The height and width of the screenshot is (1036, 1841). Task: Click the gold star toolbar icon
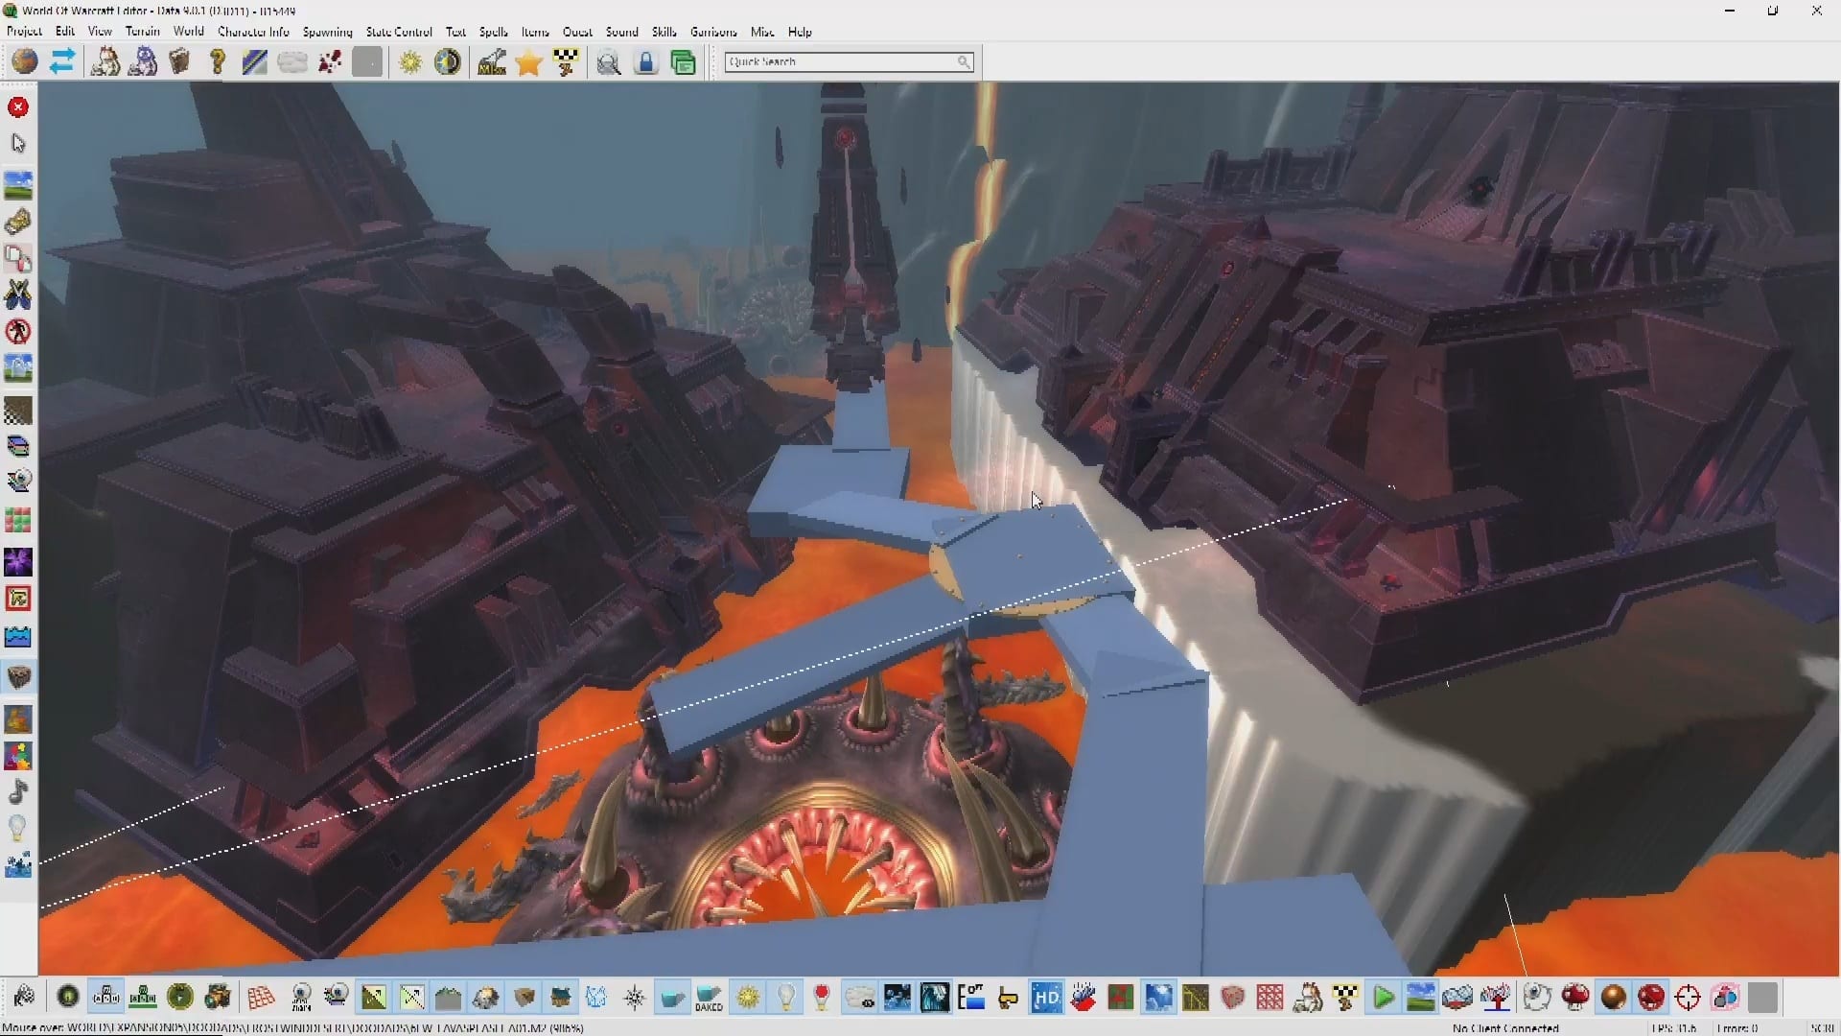(x=528, y=63)
